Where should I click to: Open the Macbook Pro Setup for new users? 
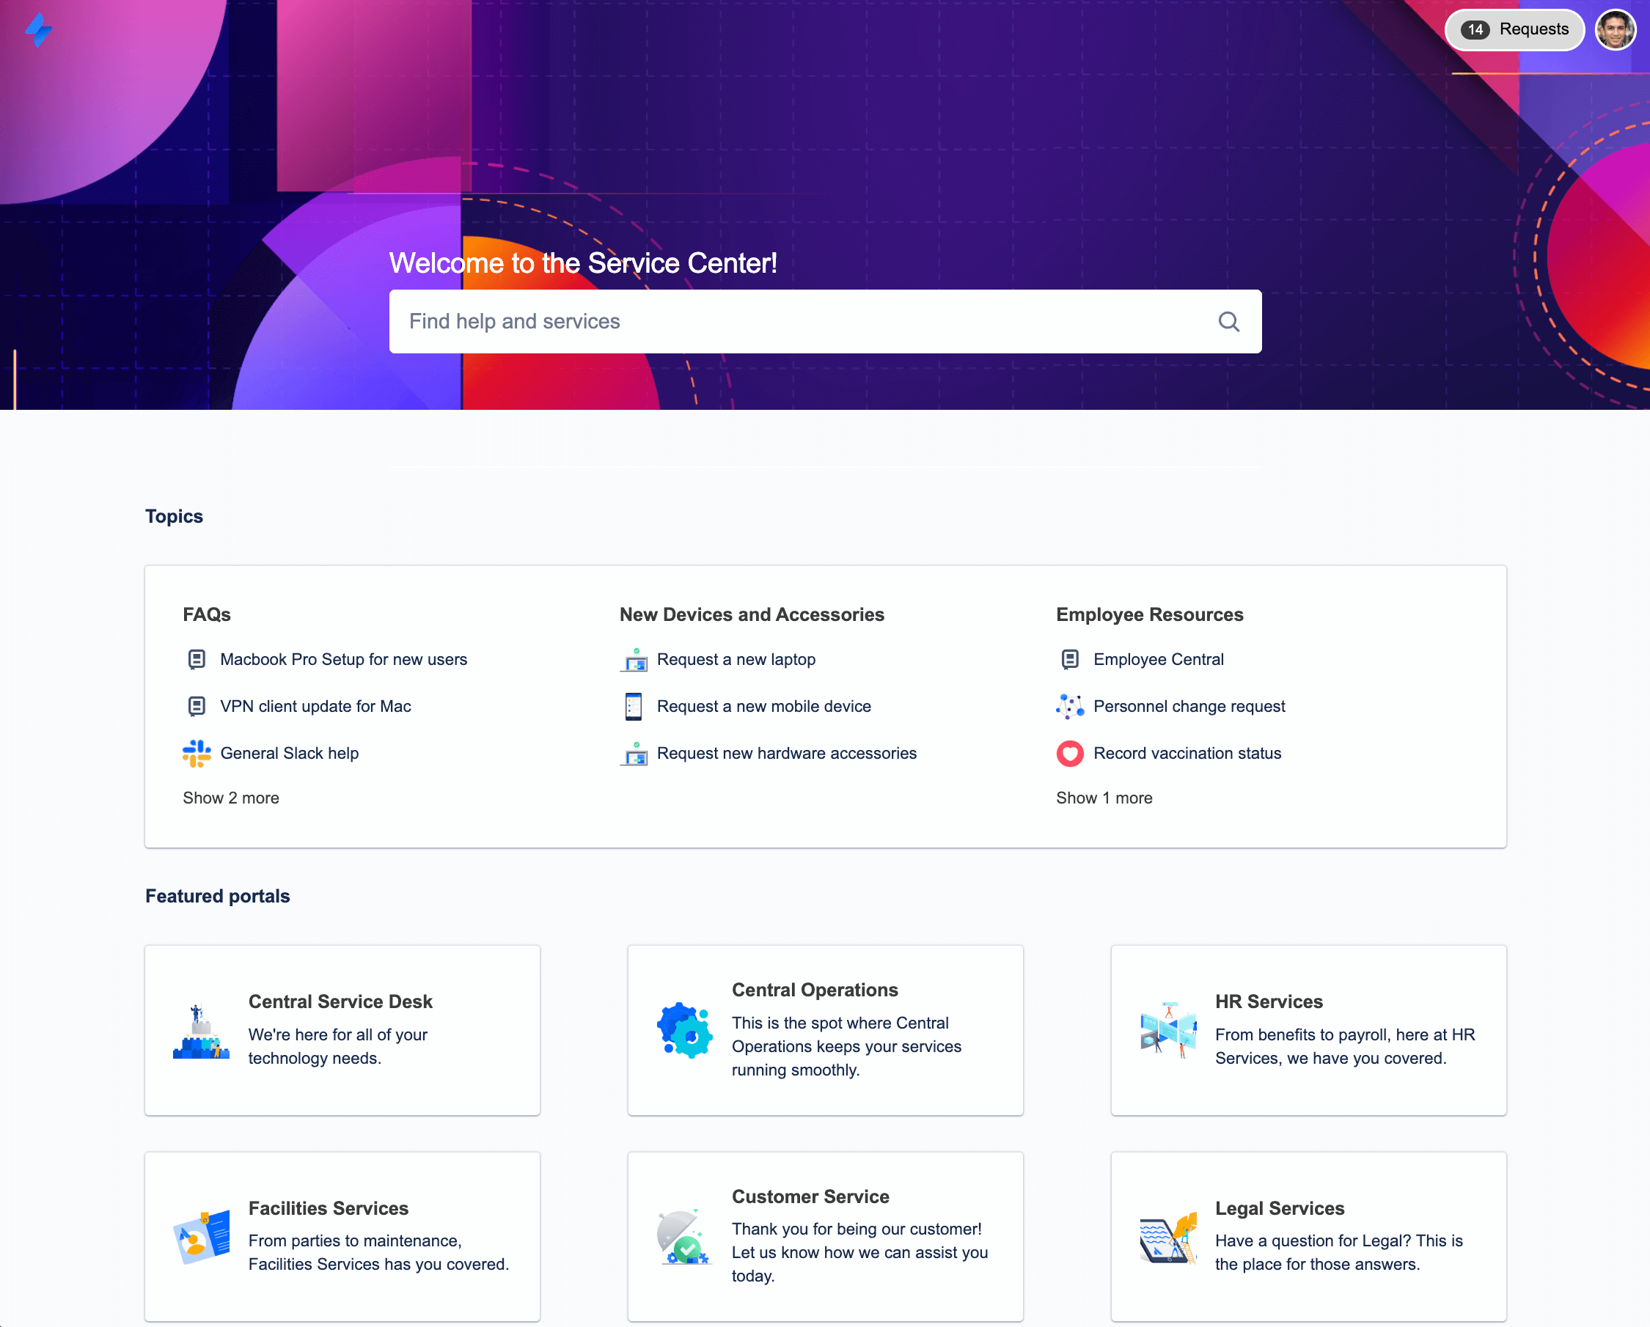[342, 659]
